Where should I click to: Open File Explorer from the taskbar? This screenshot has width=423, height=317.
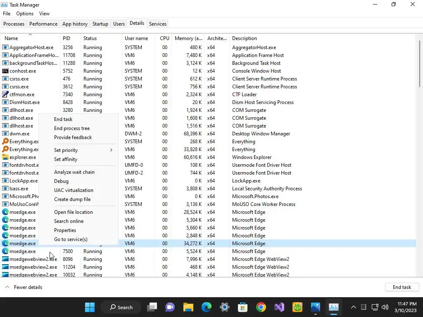point(188,307)
